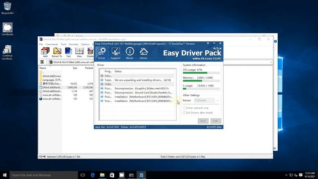Go to the Home tab in Easy Driver Pack
Viewport: 318px width, 179px height.
point(144,53)
